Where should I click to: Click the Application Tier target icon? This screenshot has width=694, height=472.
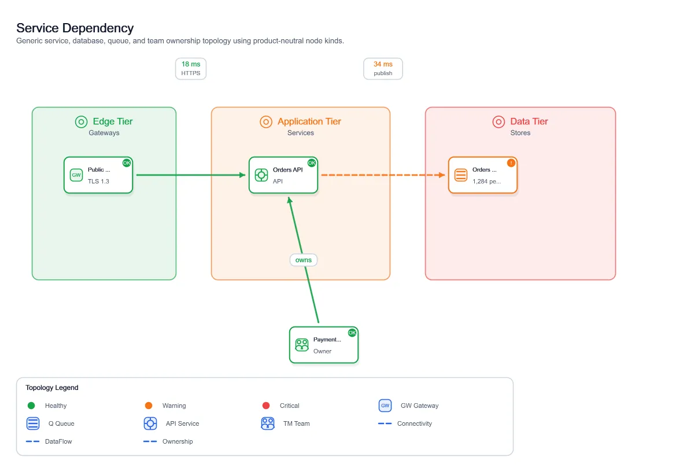click(x=266, y=122)
